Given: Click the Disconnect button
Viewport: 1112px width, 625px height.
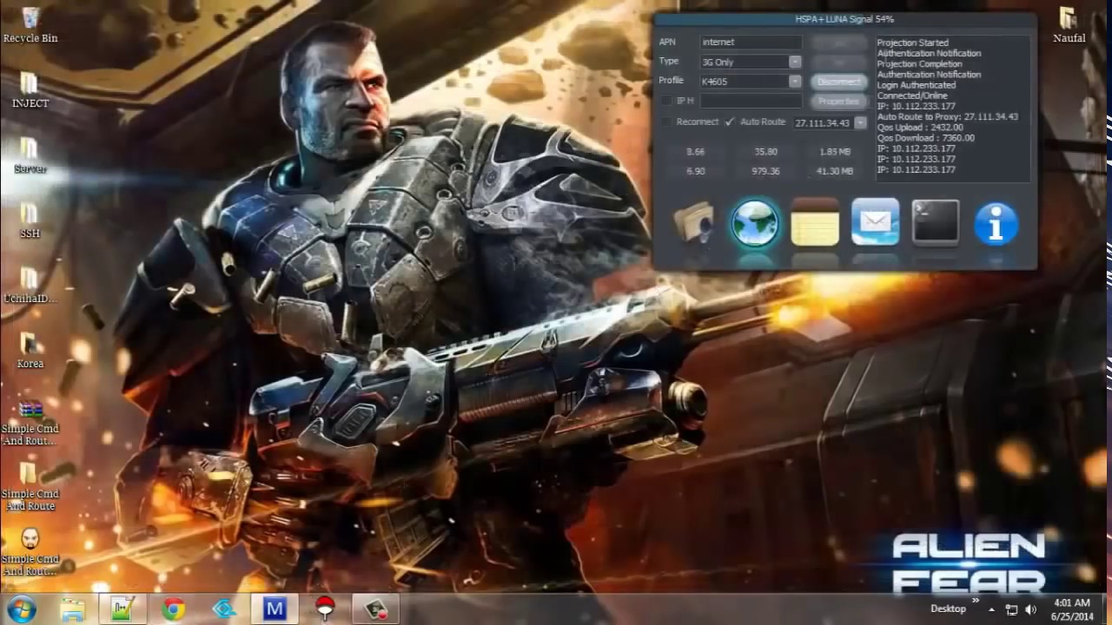Looking at the screenshot, I should click(x=838, y=82).
